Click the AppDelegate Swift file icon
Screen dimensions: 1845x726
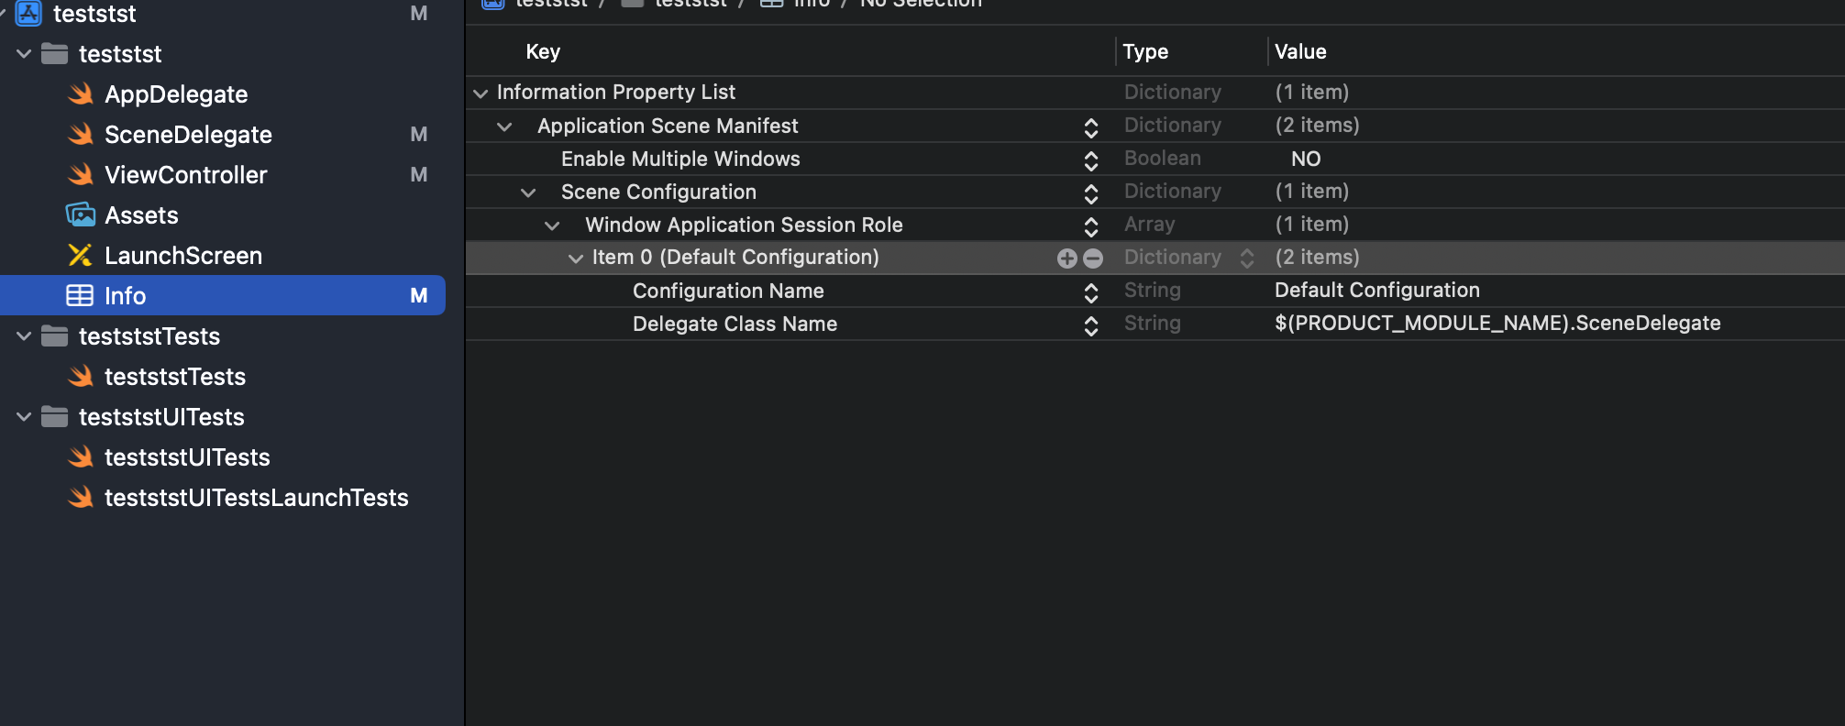(81, 93)
